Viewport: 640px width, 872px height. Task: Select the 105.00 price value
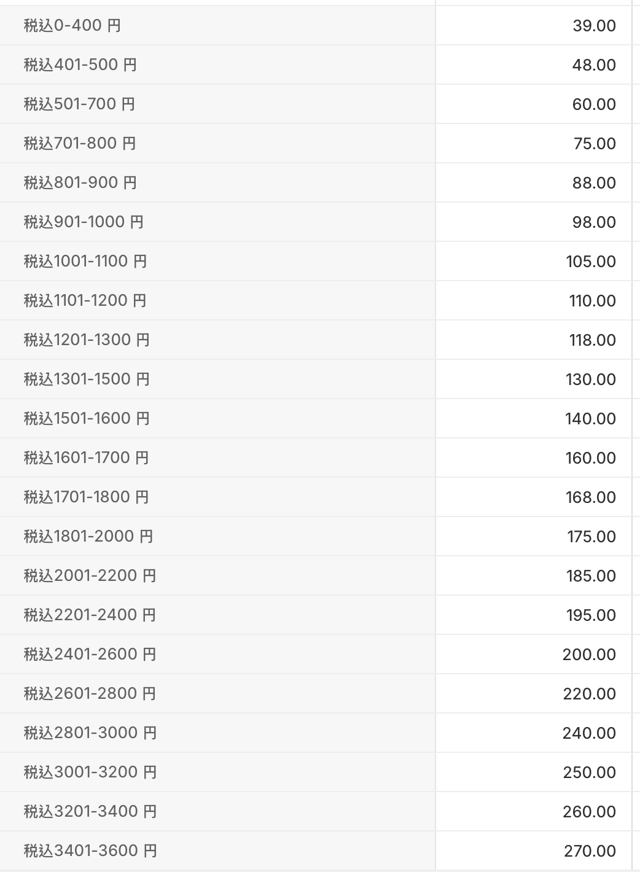590,262
